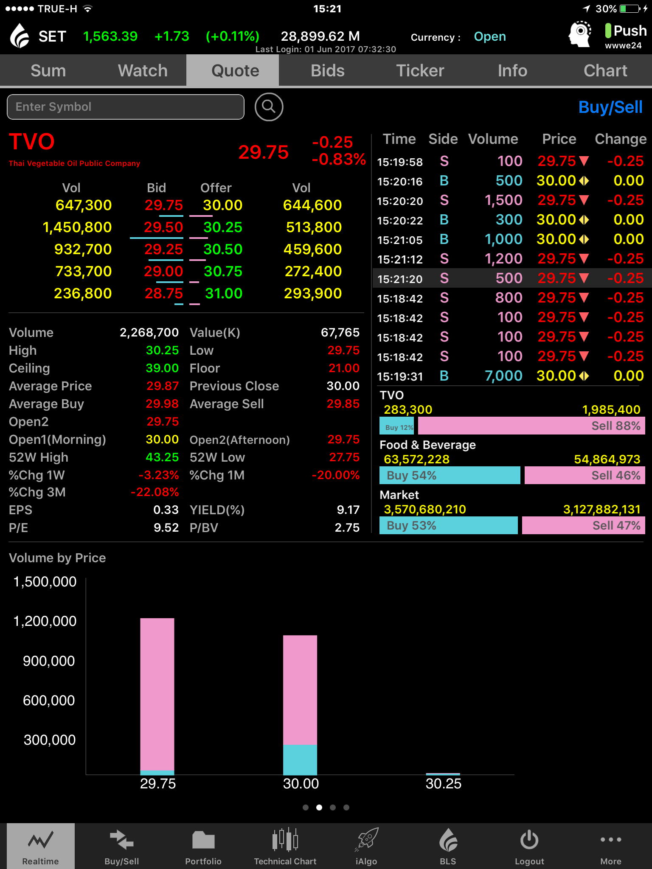This screenshot has height=869, width=652.
Task: Tap Market Sell 47% bar
Action: (x=584, y=525)
